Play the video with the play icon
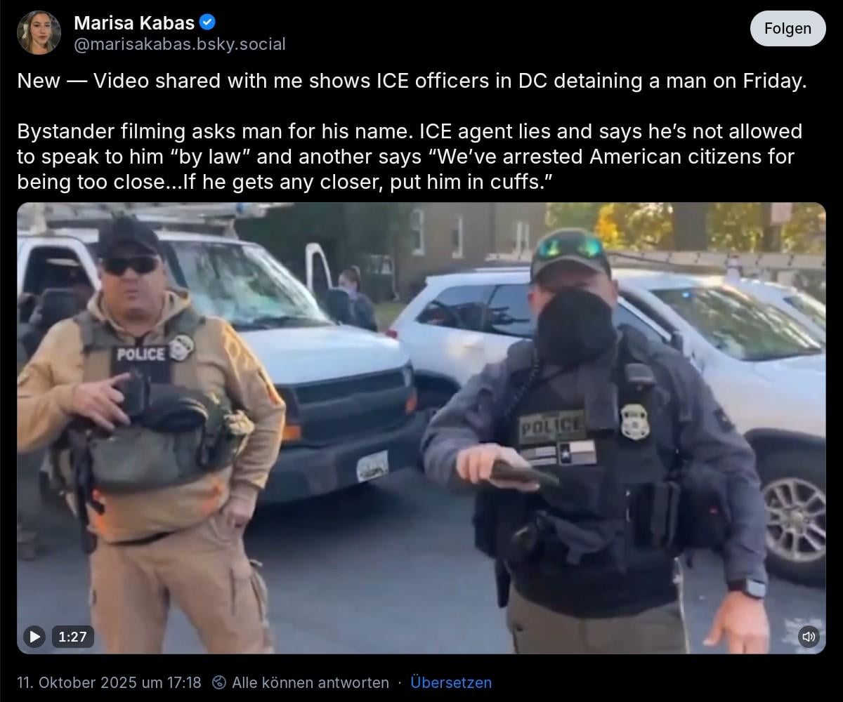 point(34,637)
